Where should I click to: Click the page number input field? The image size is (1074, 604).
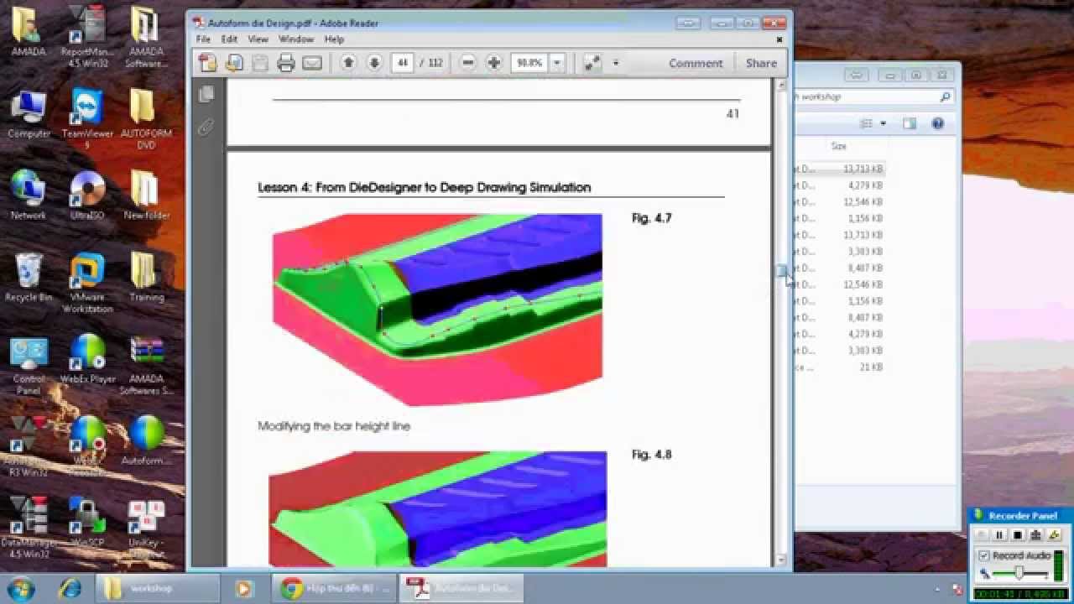[402, 63]
